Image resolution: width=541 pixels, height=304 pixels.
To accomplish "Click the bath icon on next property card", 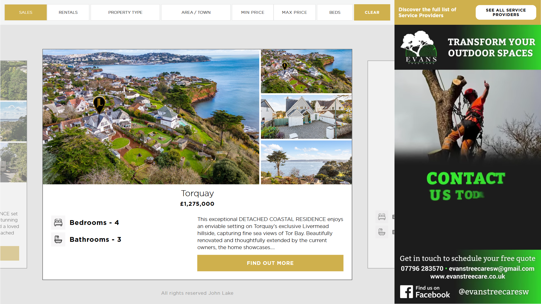I will coord(382,232).
